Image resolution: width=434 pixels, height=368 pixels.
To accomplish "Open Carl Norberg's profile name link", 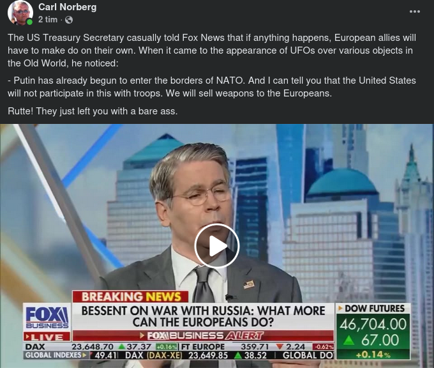I will [67, 7].
